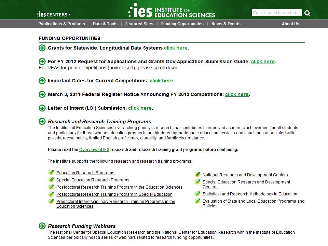Click the pencil icon beside Special Education Research Programs
The height and width of the screenshot is (246, 328).
(51, 179)
